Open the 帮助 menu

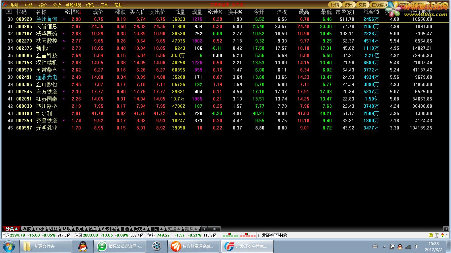click(x=118, y=5)
